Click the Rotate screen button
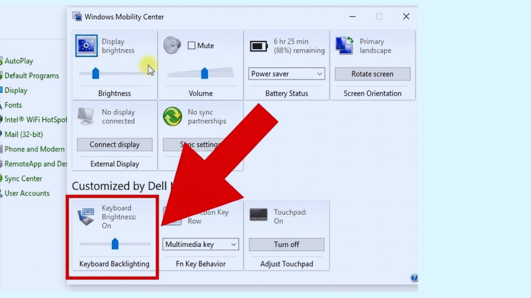531x298 pixels. click(x=373, y=74)
